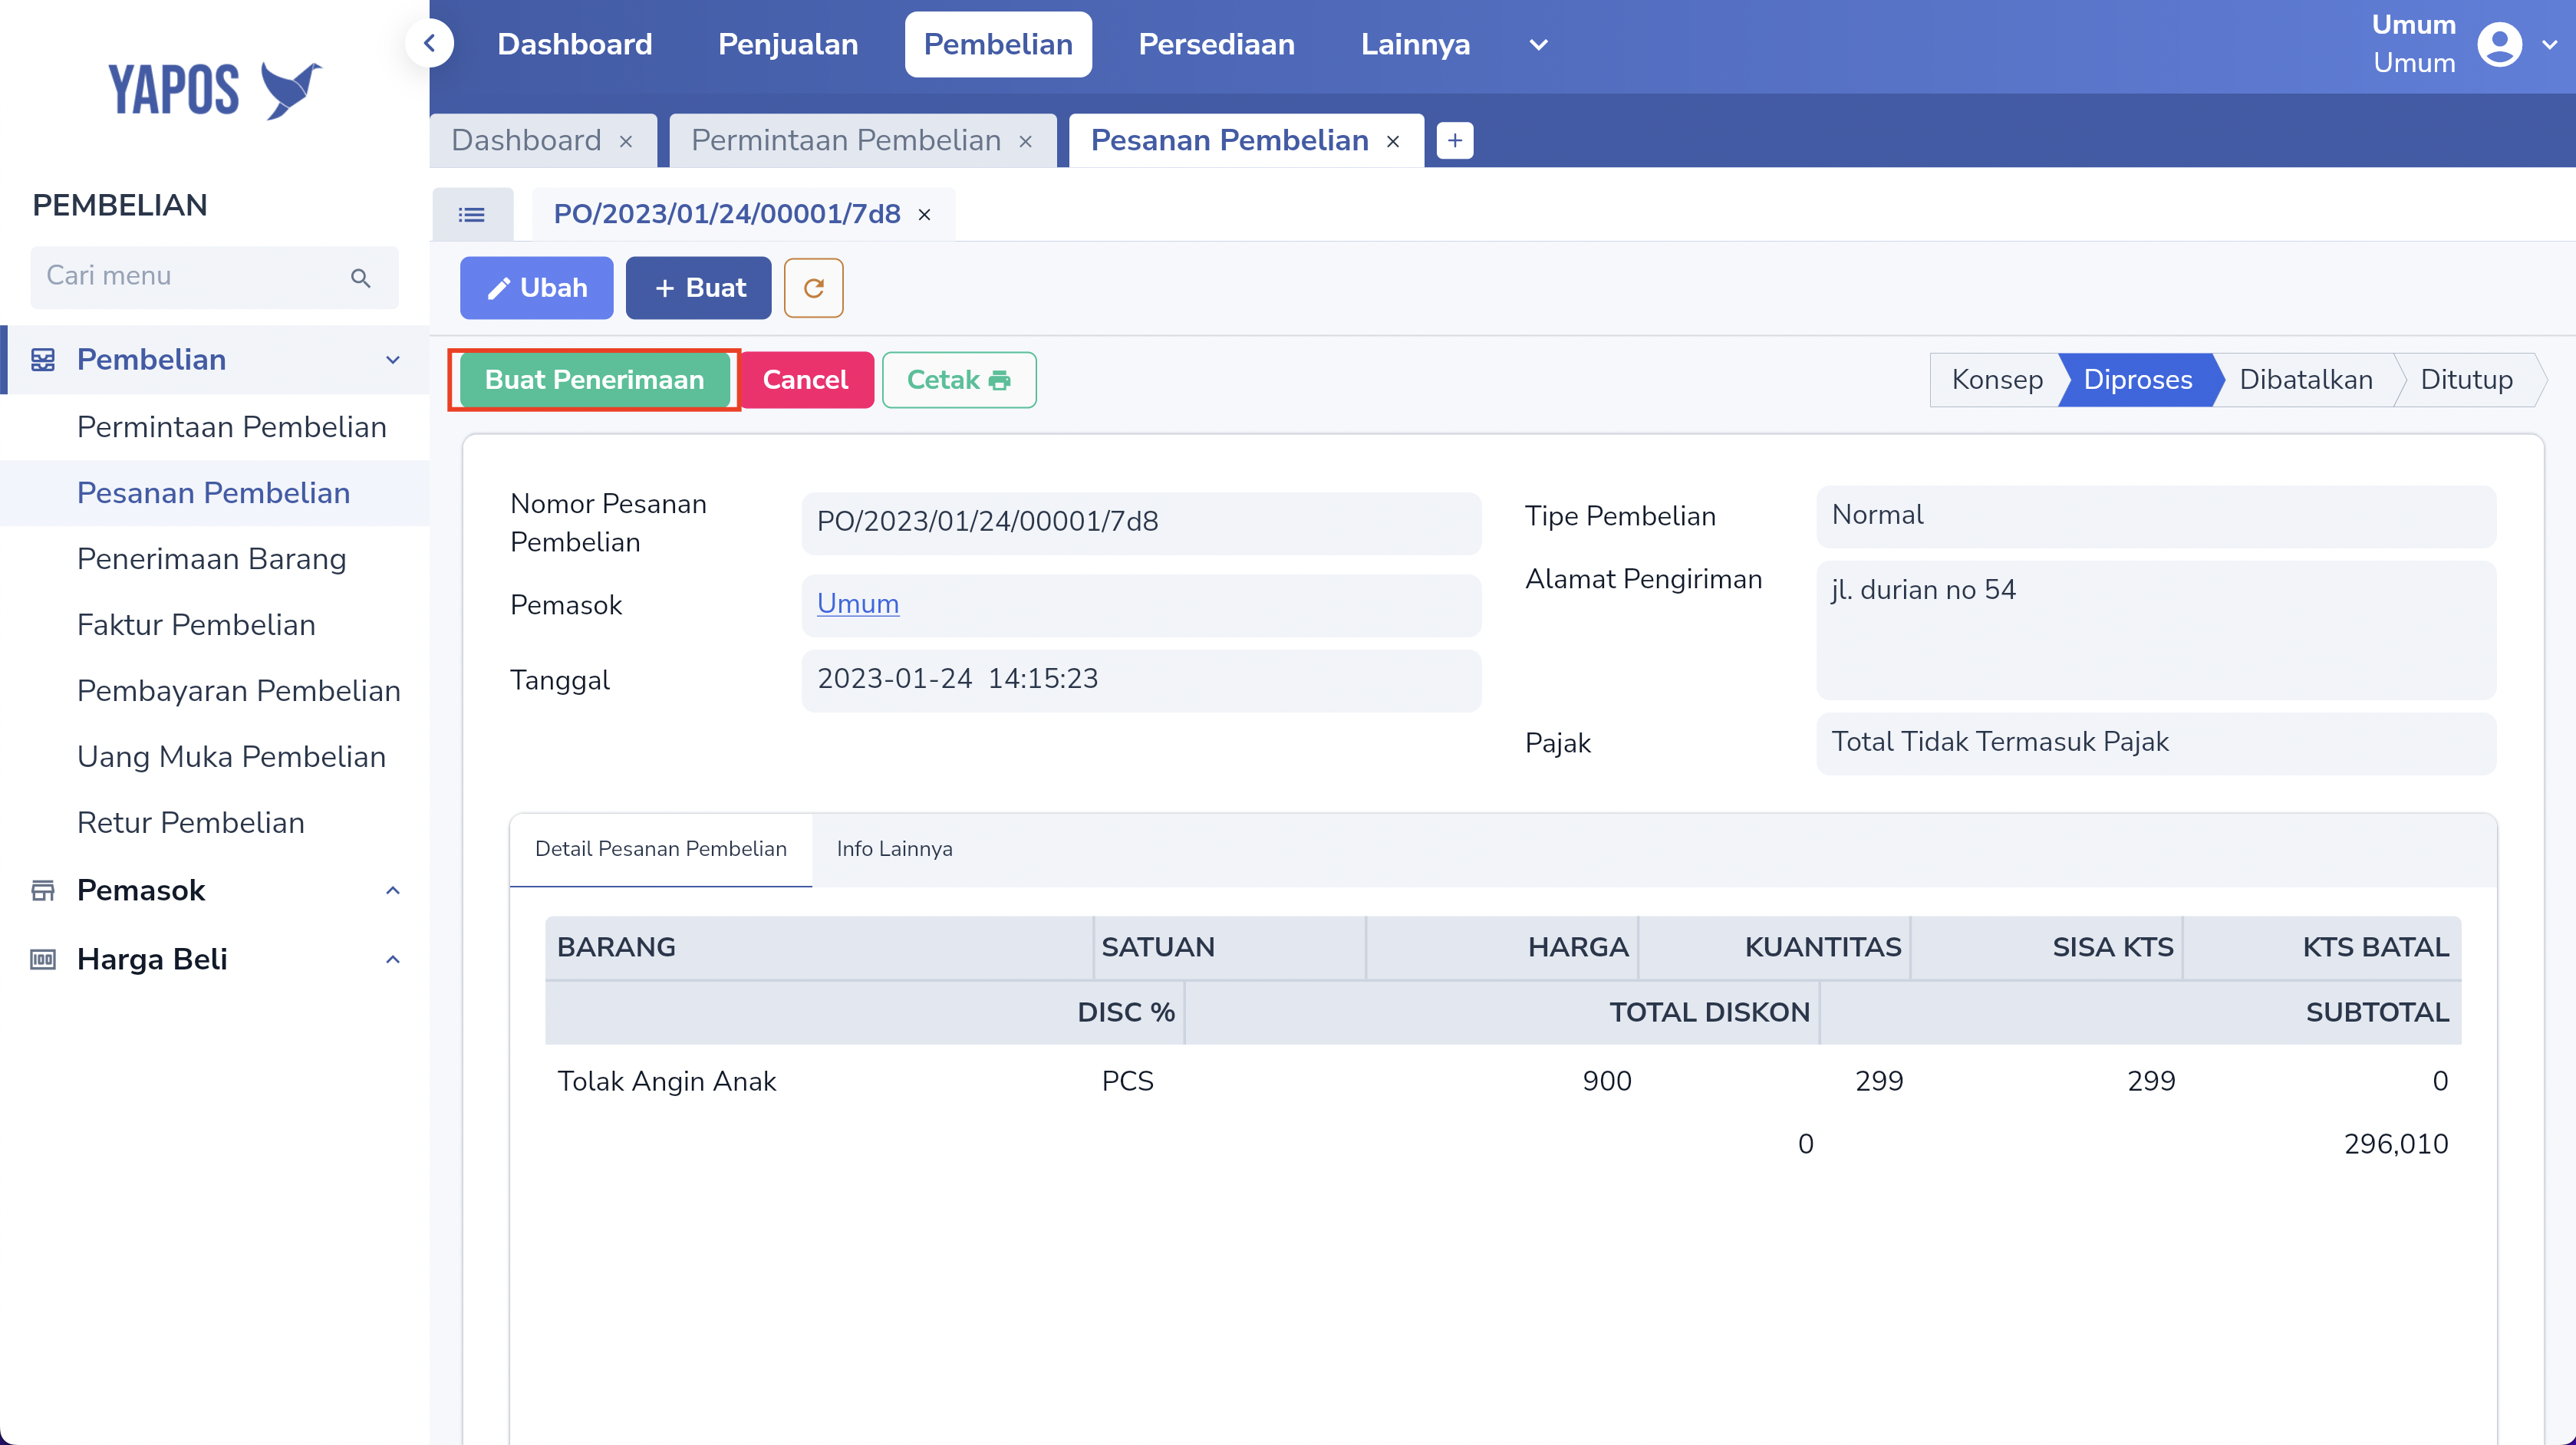Open the Umum supplier link
The image size is (2576, 1445).
point(857,604)
